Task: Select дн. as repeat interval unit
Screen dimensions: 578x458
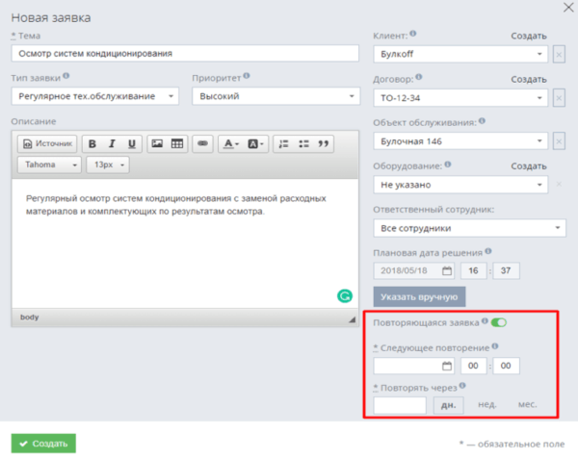Action: pyautogui.click(x=448, y=405)
